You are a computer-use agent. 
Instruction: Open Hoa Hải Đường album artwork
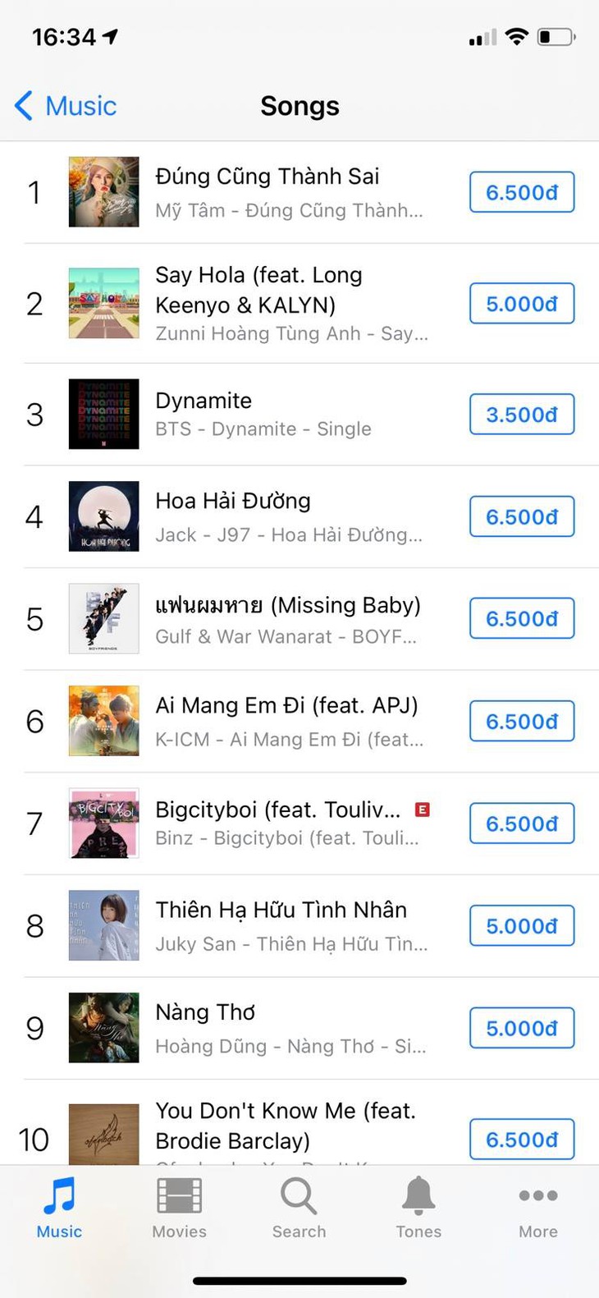(103, 516)
